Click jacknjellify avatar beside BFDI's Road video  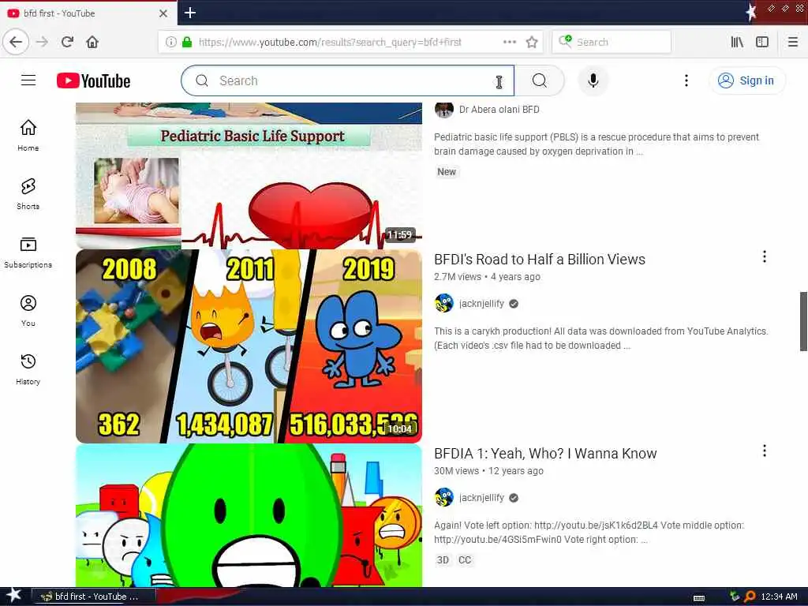tap(443, 304)
